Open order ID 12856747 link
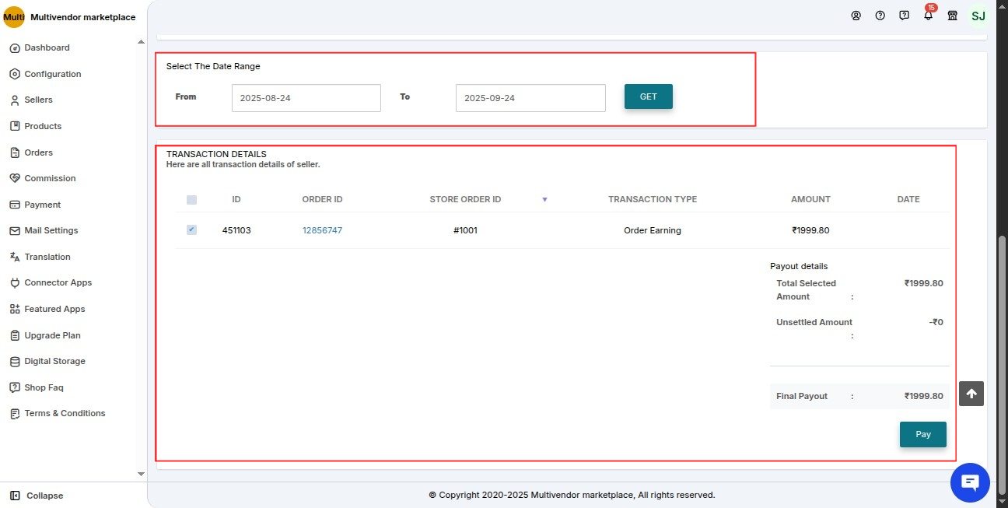 322,230
